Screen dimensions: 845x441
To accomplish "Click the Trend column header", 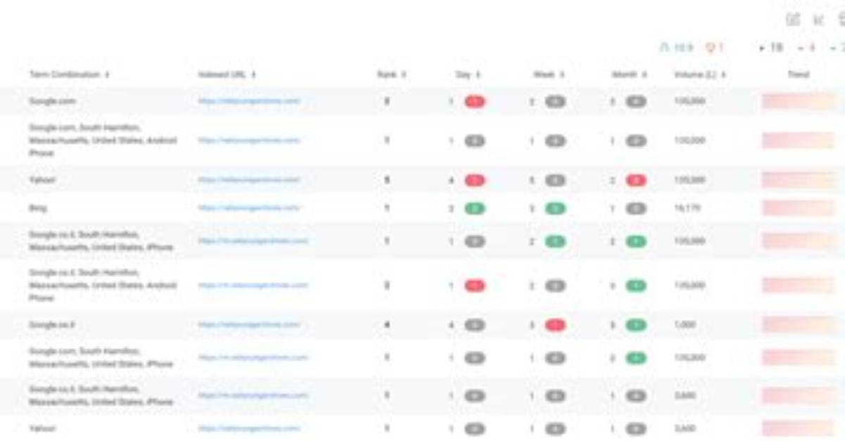I will coord(799,75).
